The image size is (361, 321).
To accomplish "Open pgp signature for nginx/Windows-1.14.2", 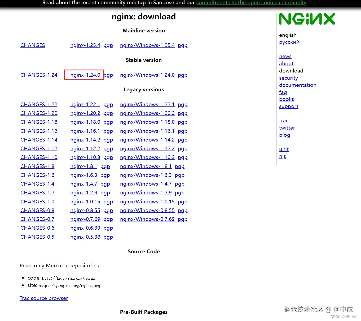I will click(x=183, y=140).
